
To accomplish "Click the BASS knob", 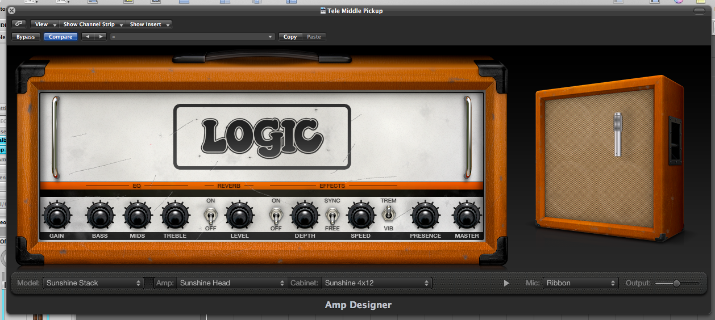I will point(99,216).
